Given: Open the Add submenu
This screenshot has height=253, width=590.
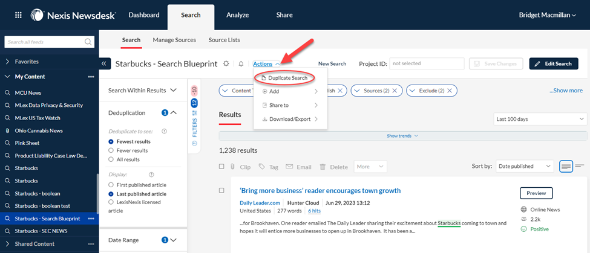Looking at the screenshot, I should tap(290, 91).
